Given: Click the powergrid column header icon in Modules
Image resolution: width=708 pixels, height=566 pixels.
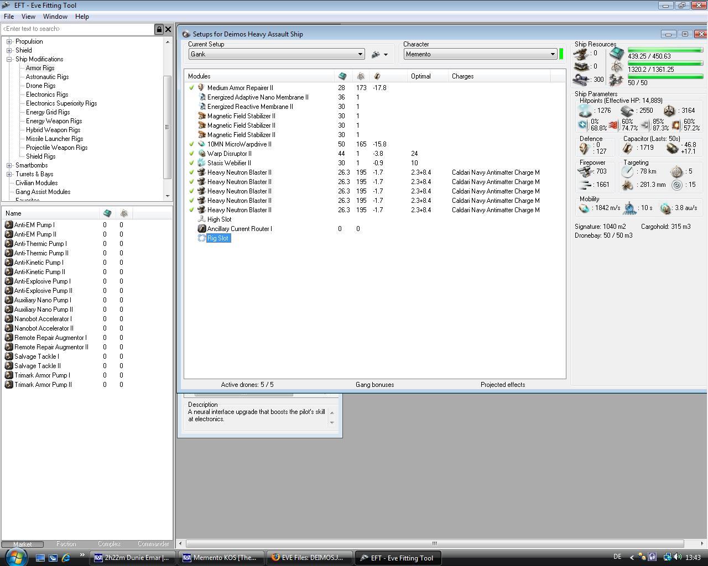Looking at the screenshot, I should pyautogui.click(x=361, y=76).
